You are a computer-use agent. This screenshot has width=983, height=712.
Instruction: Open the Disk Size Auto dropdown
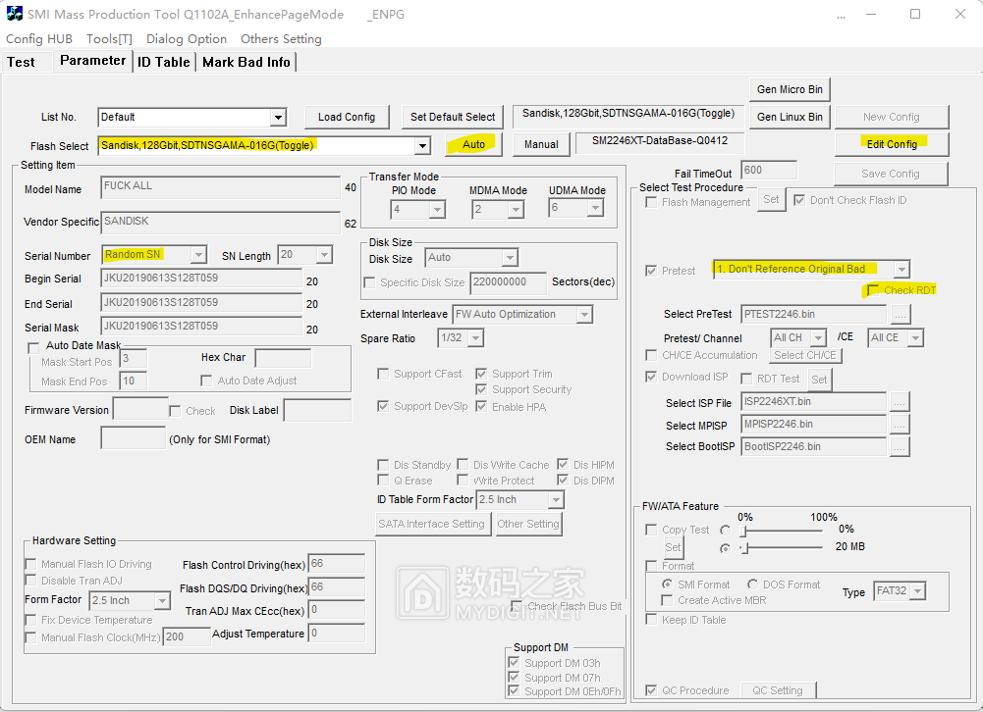pyautogui.click(x=510, y=257)
